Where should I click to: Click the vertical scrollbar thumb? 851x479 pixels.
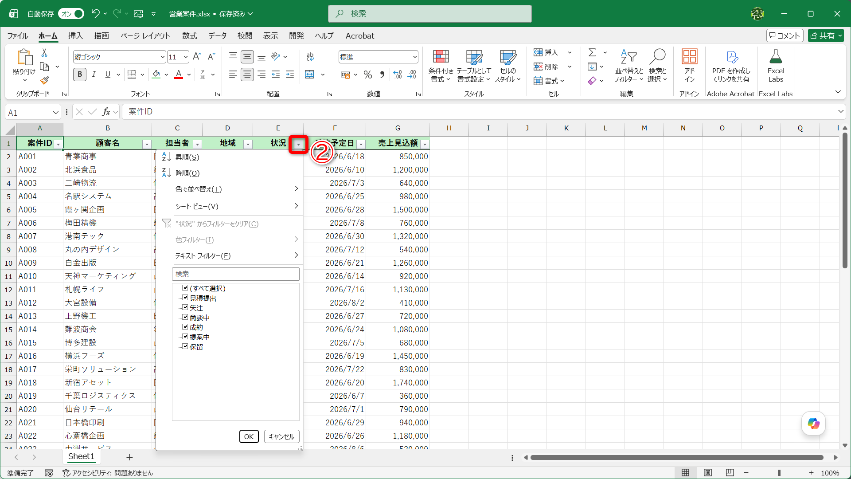(845, 200)
